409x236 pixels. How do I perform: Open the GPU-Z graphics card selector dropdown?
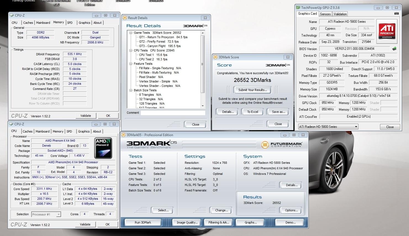pyautogui.click(x=356, y=127)
